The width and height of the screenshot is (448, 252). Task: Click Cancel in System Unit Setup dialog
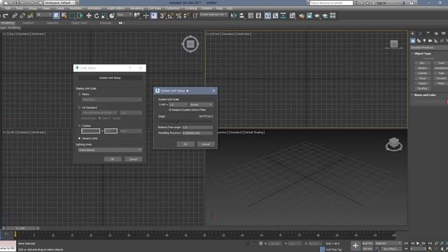(x=206, y=144)
